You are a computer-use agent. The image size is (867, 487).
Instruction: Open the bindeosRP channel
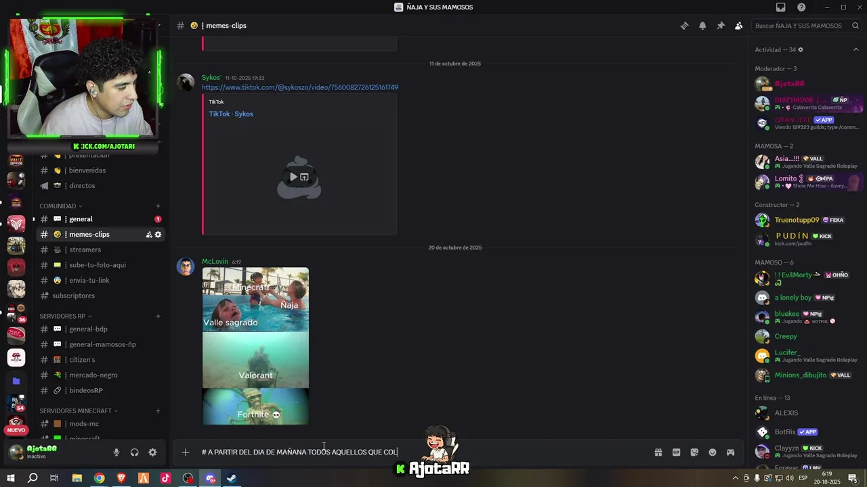100,390
